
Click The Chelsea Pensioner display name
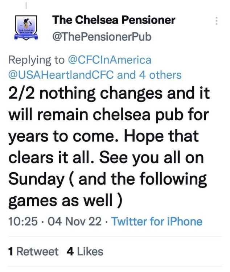[114, 20]
